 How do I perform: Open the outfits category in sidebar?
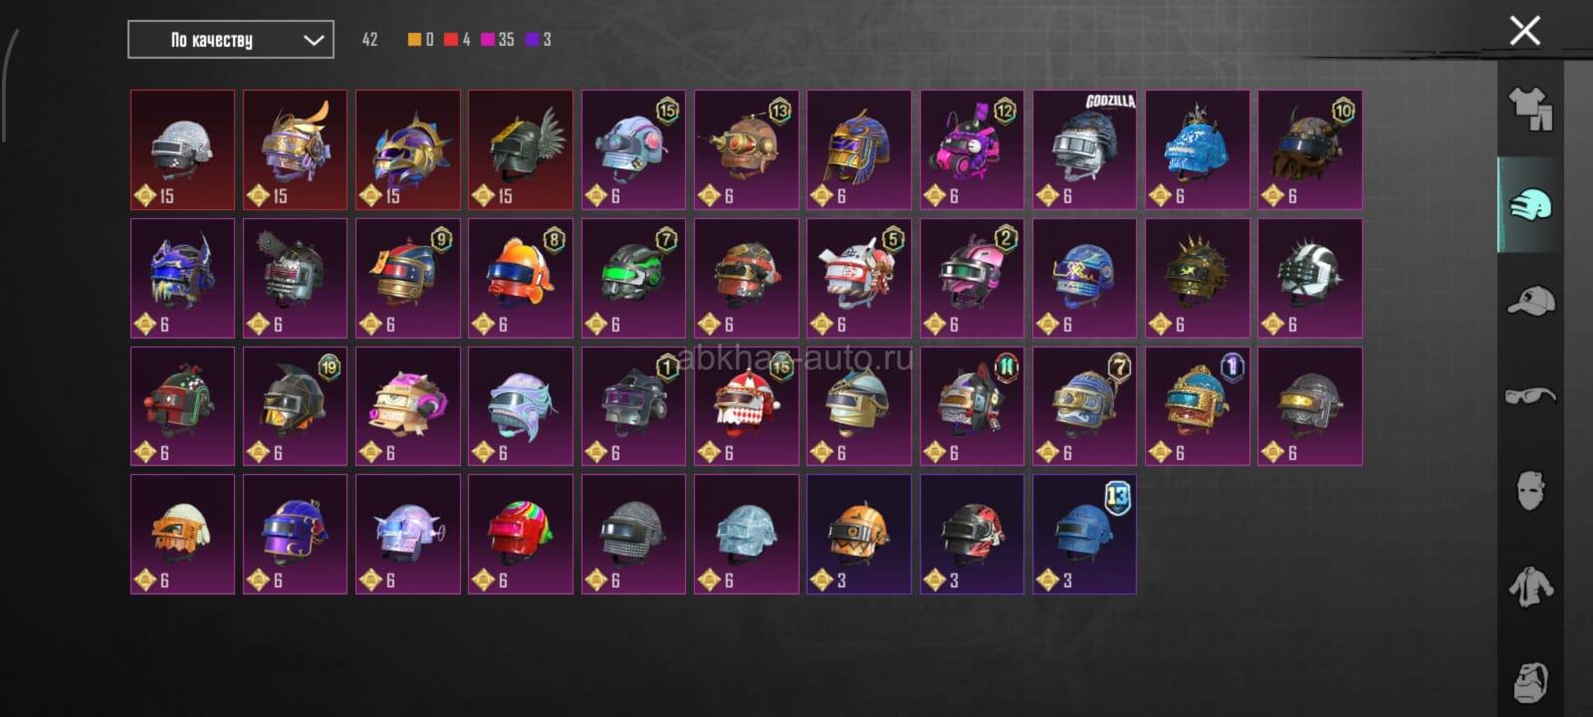point(1530,109)
